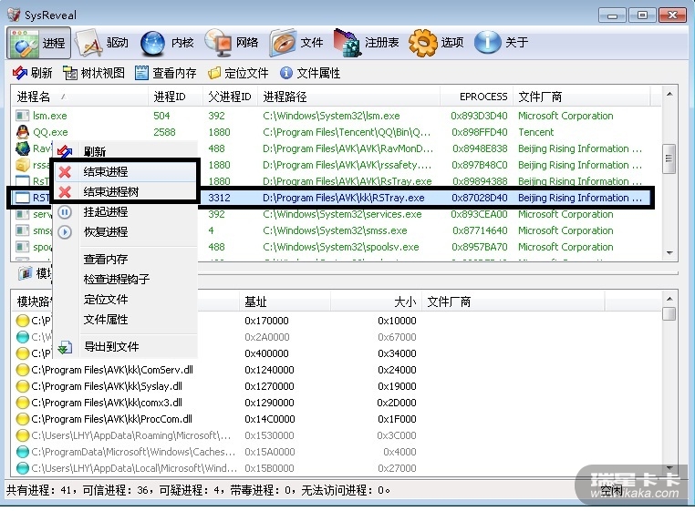Choose 结束进程 in the context menu

[x=125, y=171]
